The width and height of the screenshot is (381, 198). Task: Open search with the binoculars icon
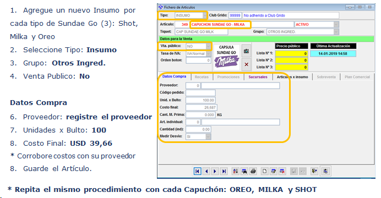click(244, 171)
